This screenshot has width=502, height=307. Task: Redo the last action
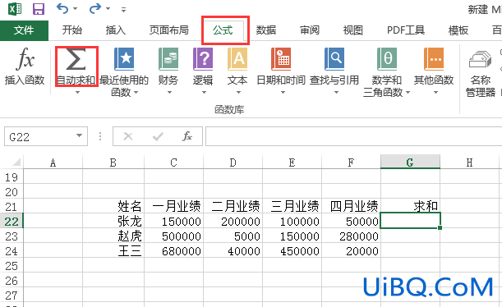click(95, 8)
